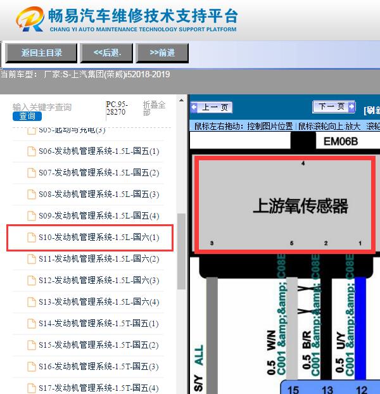This screenshot has height=394, width=380.
Task: Click the document icon beside S16 entry
Action: [x=32, y=367]
